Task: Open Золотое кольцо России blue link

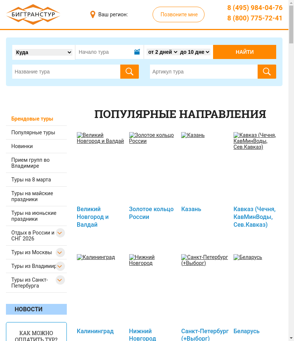Action: click(x=151, y=213)
